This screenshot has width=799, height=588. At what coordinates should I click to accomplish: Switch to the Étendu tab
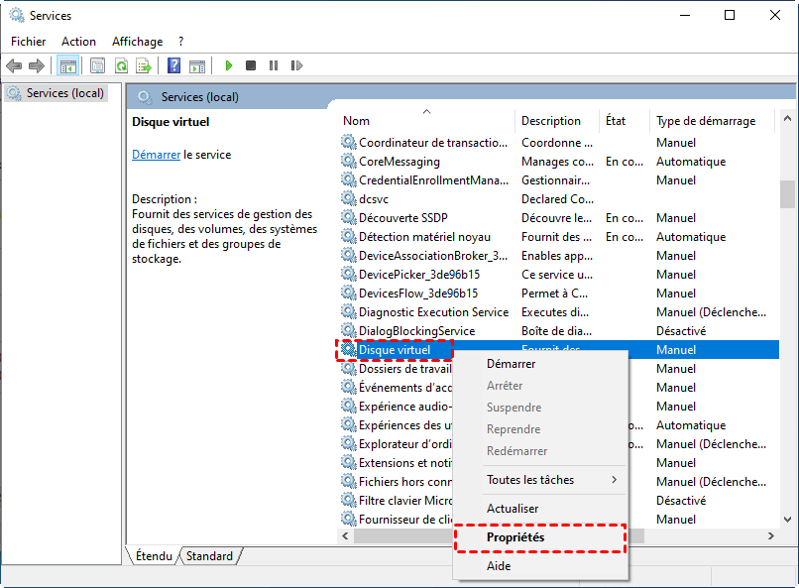click(x=154, y=556)
